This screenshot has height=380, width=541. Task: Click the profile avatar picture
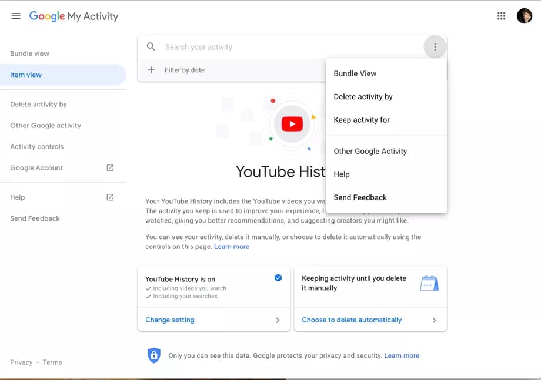click(x=524, y=16)
